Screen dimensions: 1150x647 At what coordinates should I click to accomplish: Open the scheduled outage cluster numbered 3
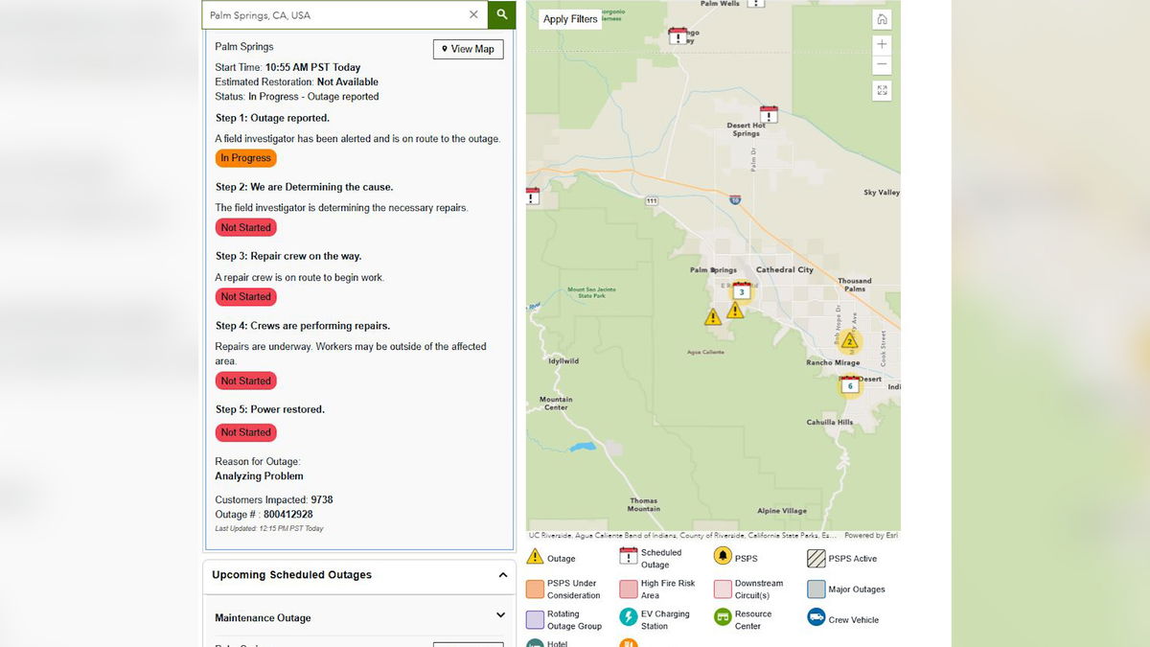click(741, 290)
